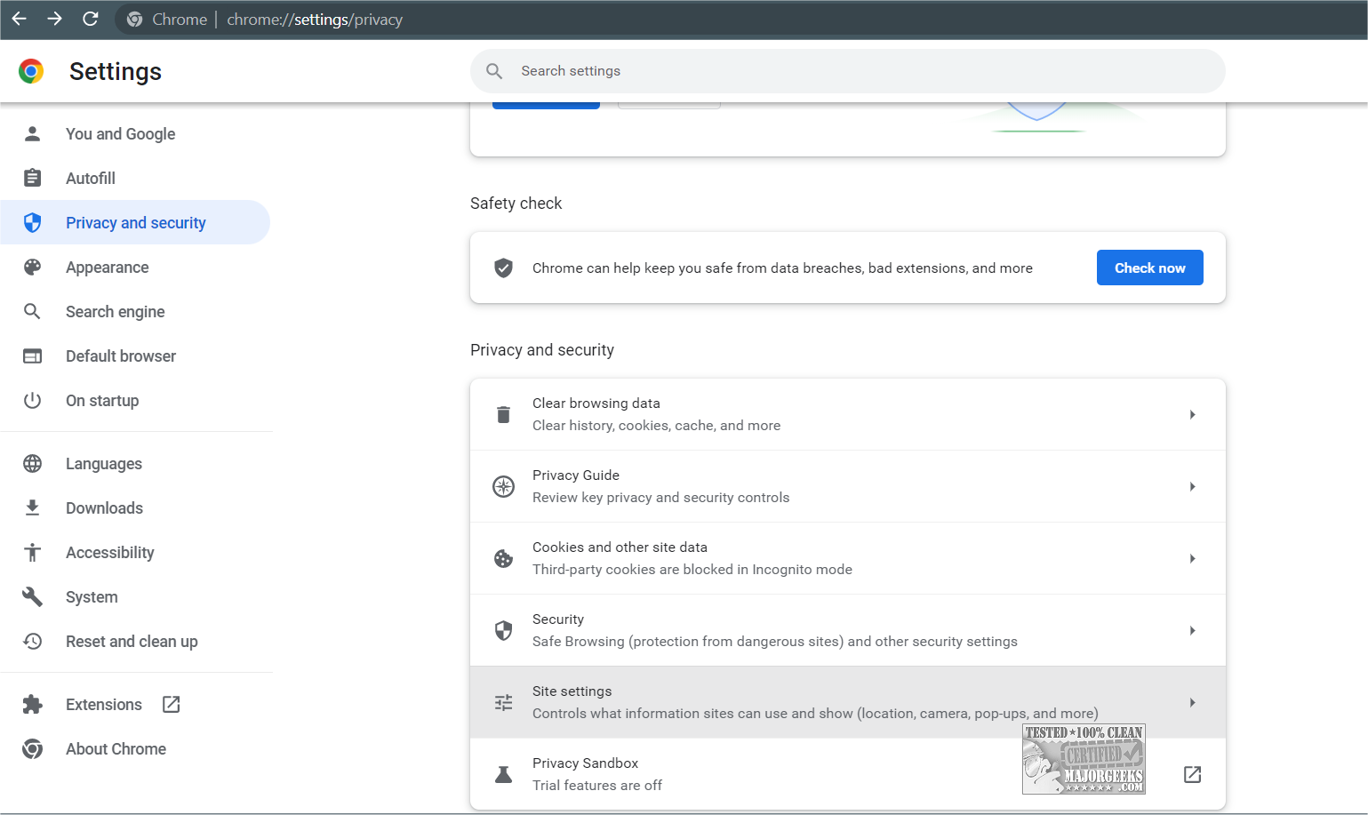Open the System section
This screenshot has height=815, width=1368.
(135, 596)
